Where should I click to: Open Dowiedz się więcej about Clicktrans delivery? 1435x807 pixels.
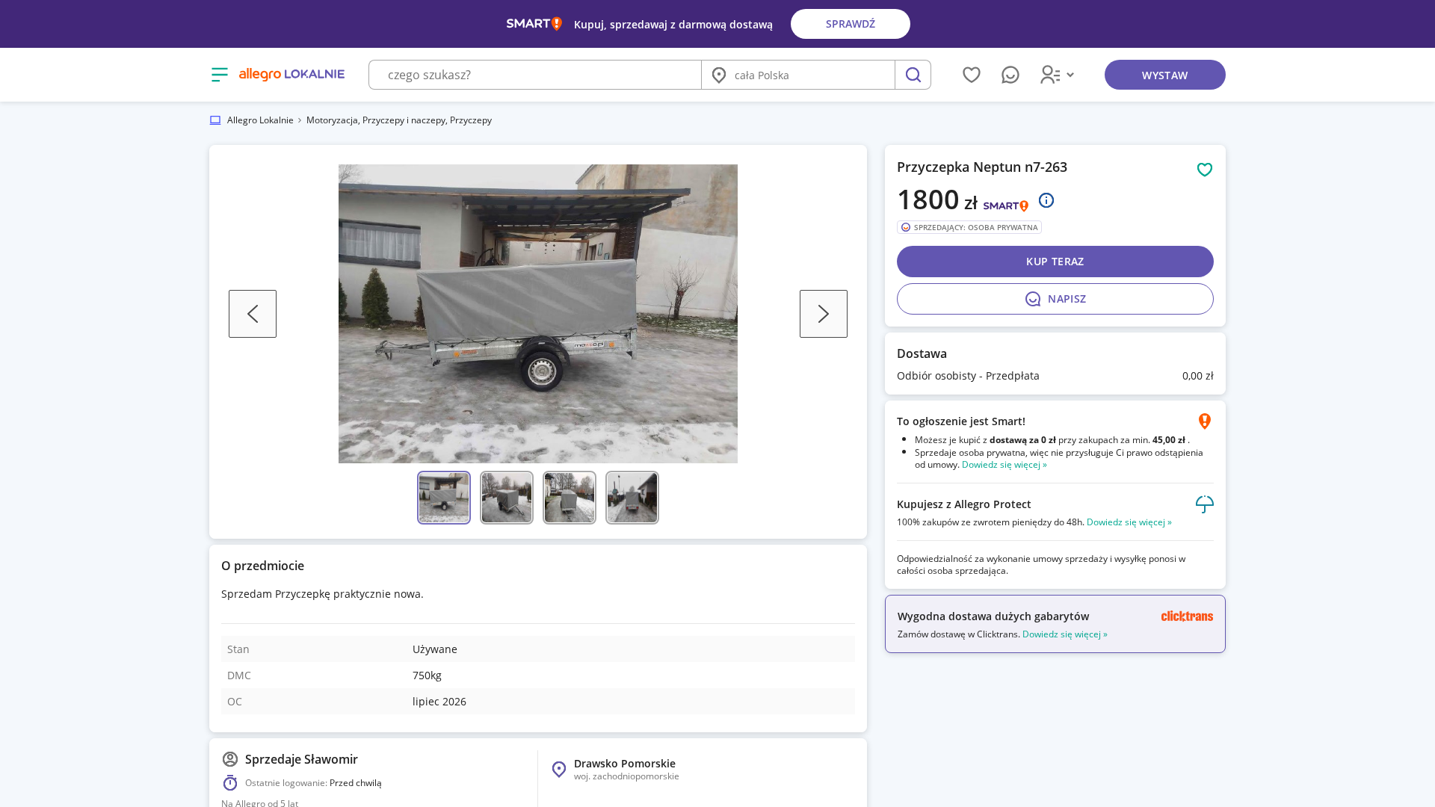1064,634
